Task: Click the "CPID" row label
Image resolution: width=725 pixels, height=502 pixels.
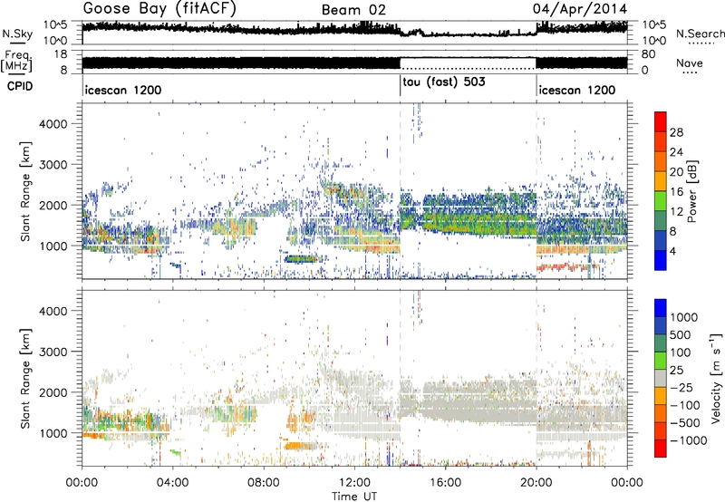Action: pos(20,86)
